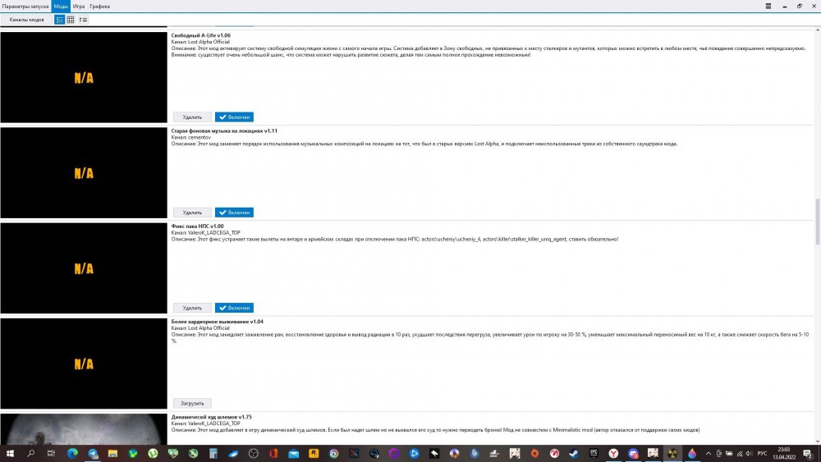Click the mod list vertical scrollbar thumb
The width and height of the screenshot is (821, 462).
[818, 222]
